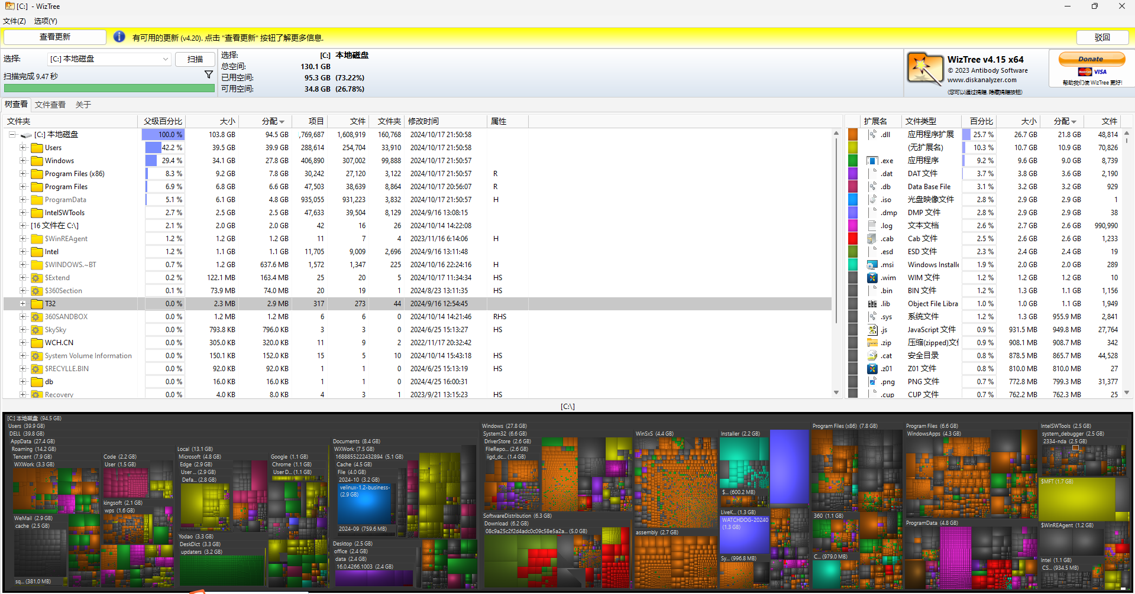Image resolution: width=1135 pixels, height=594 pixels.
Task: Open the 文件(Z) menu
Action: (14, 21)
